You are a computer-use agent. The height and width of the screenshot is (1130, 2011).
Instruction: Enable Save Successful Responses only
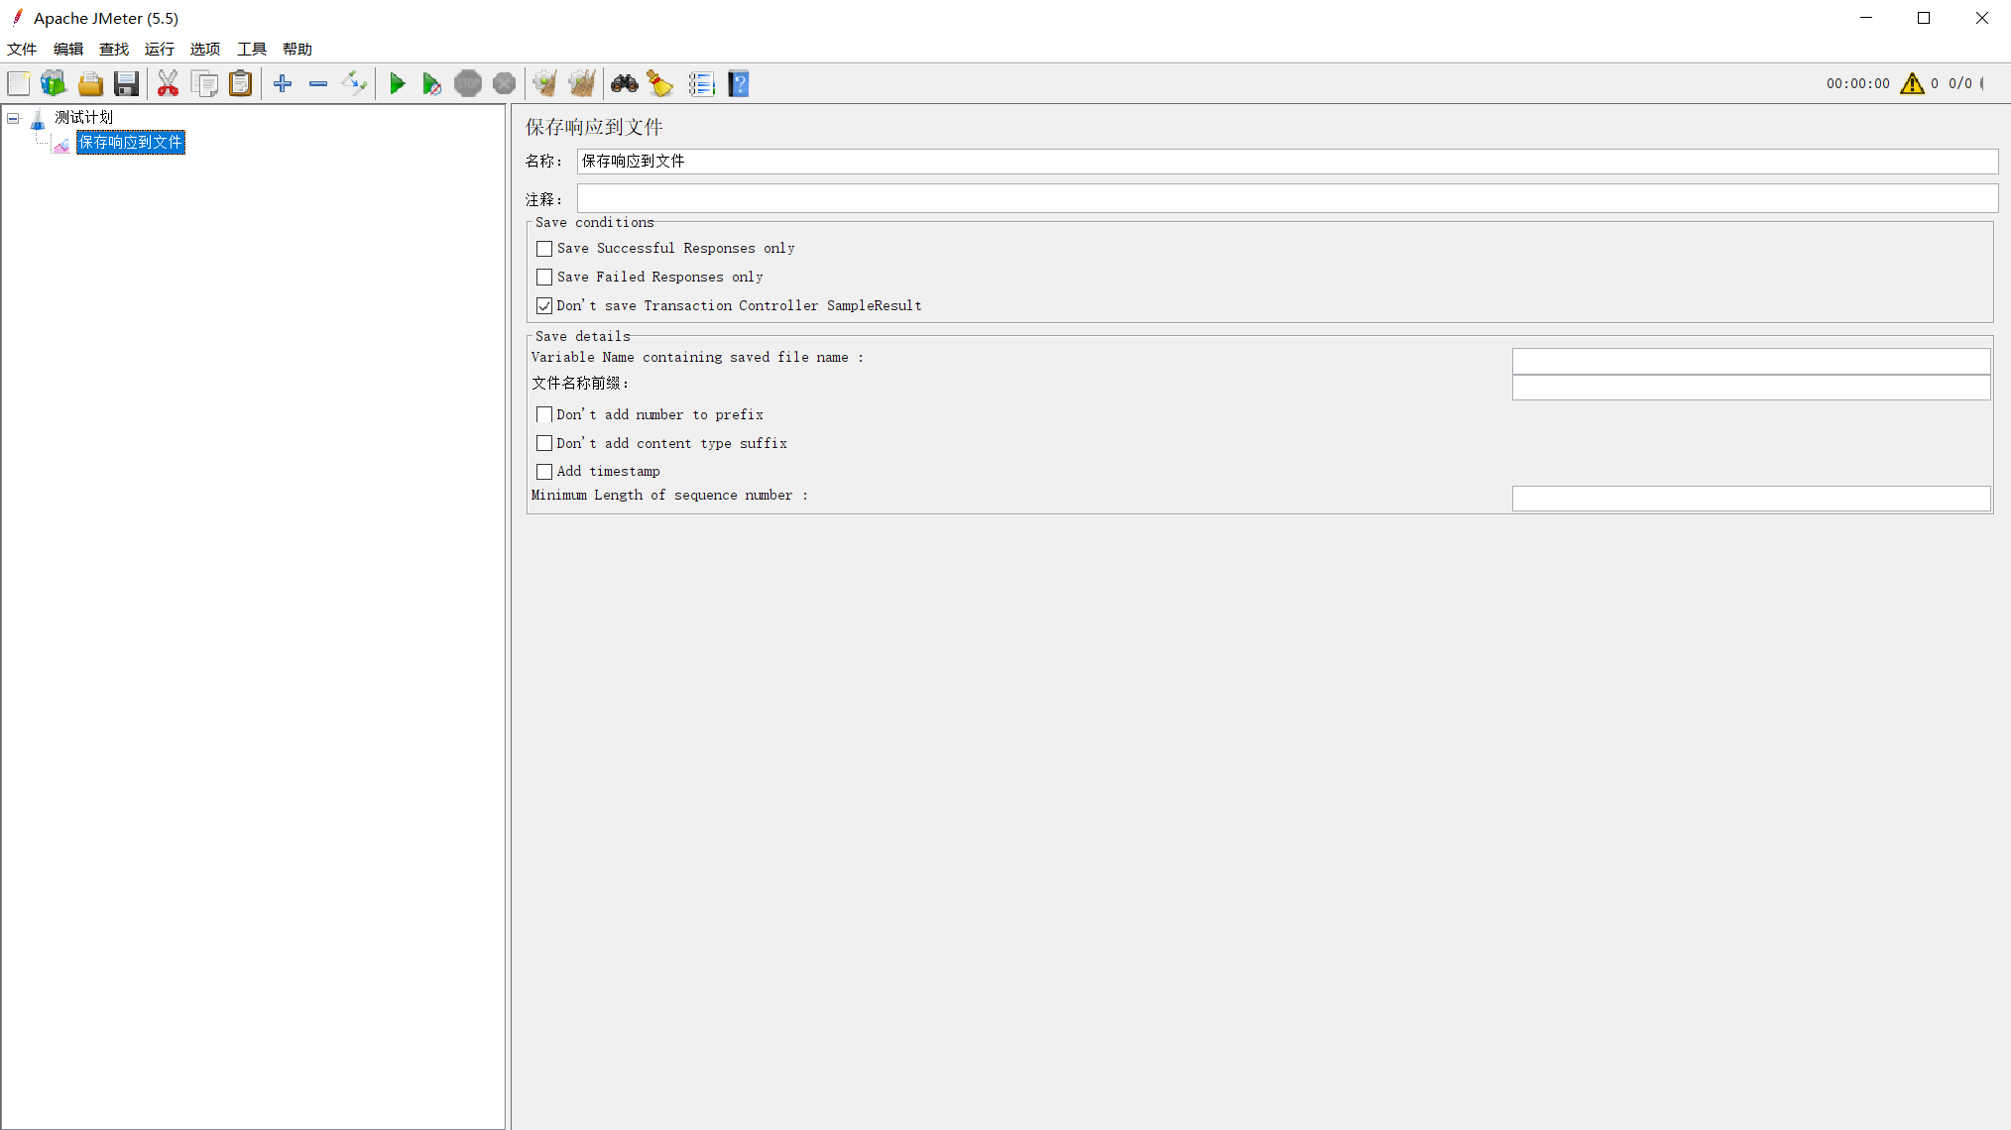pyautogui.click(x=544, y=249)
